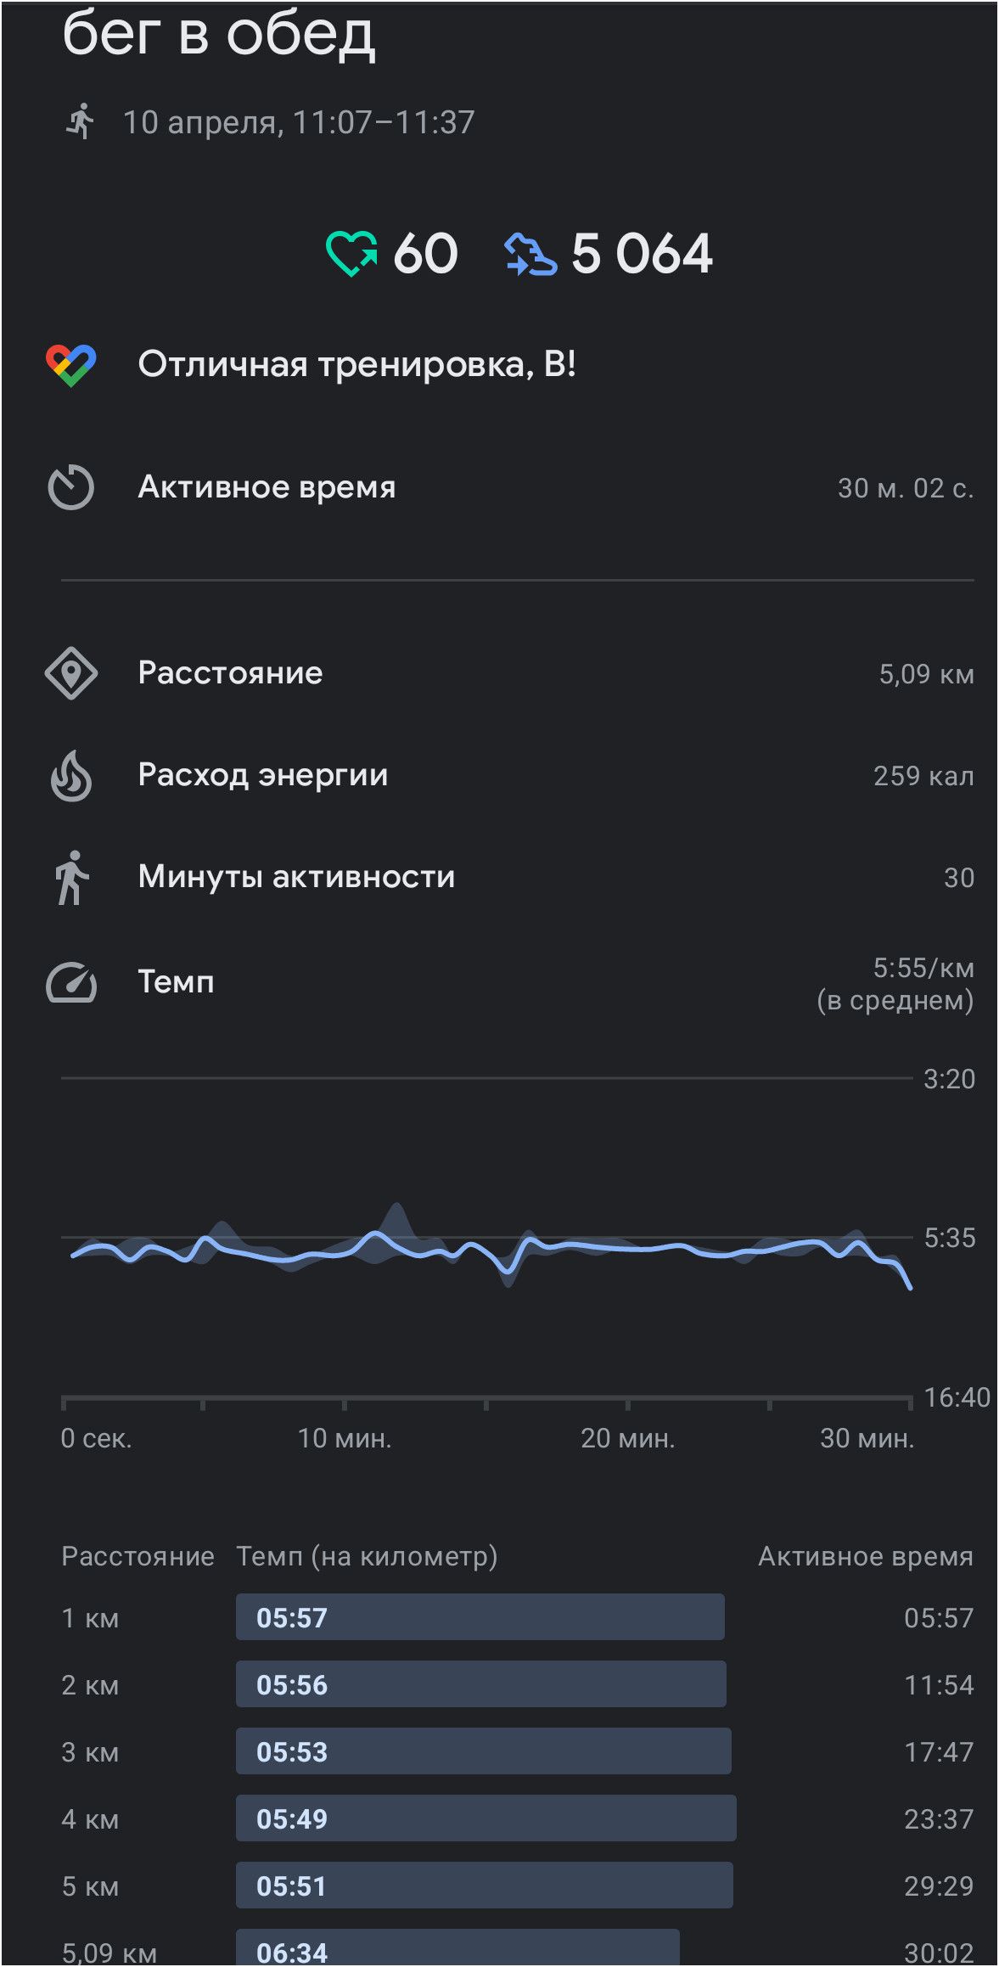Tap the Темп (на километр) column header
The width and height of the screenshot is (999, 1967).
coord(367,1556)
